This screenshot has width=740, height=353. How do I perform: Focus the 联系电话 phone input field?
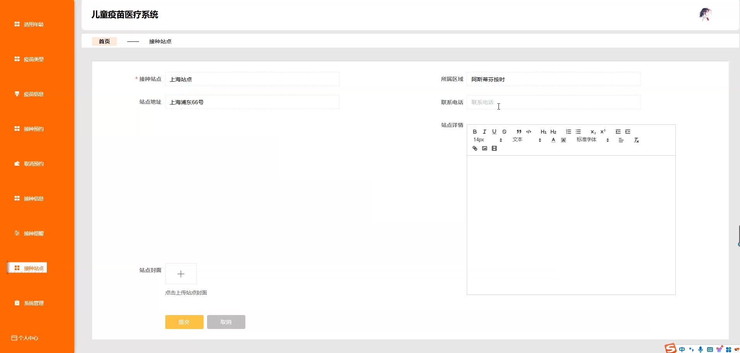pyautogui.click(x=553, y=102)
